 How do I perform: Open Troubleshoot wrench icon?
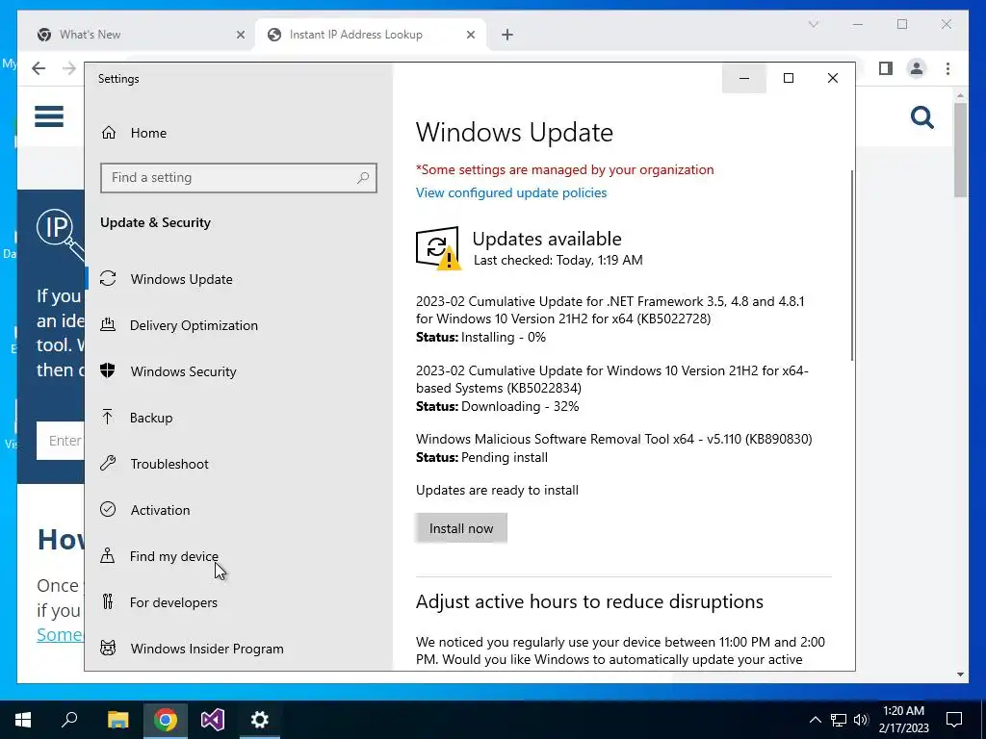108,464
